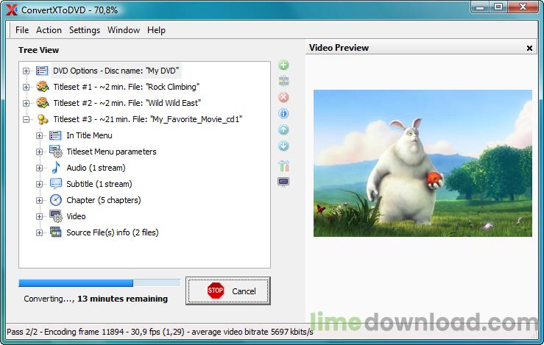This screenshot has width=544, height=345.
Task: Click the DVD Options list icon
Action: 42,71
